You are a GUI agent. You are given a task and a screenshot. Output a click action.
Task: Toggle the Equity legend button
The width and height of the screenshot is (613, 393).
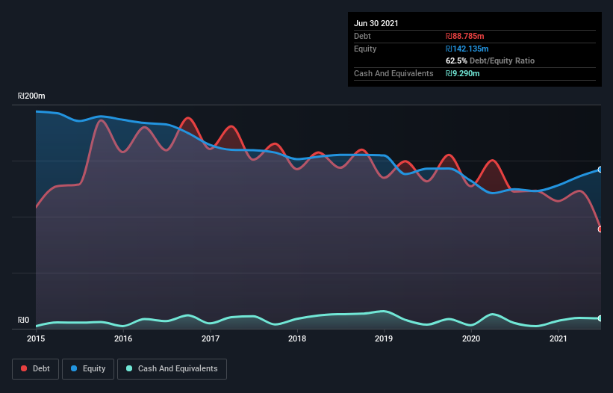88,369
